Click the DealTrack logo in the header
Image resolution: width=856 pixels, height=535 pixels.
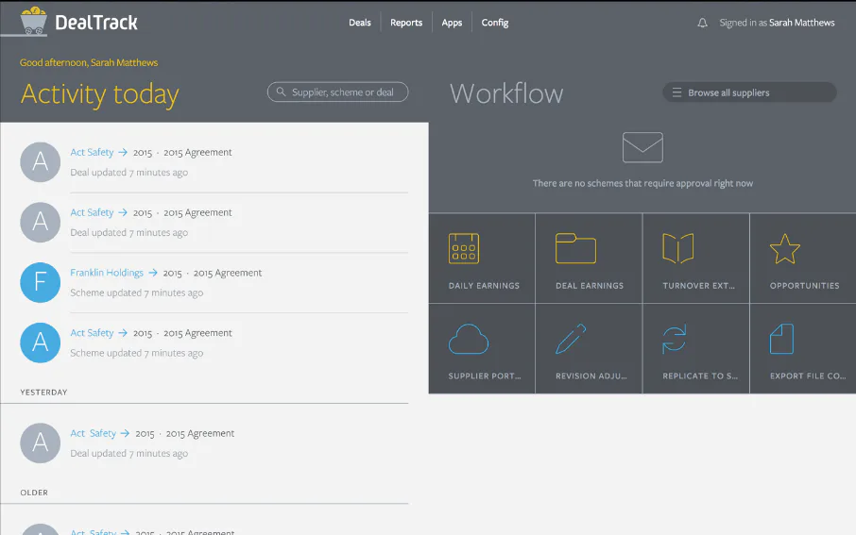78,22
